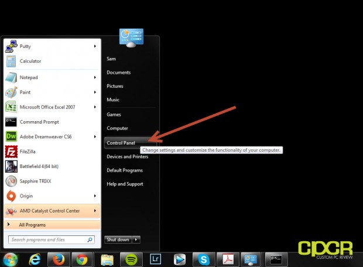This screenshot has height=267, width=363.
Task: Open Skype from the taskbar
Action: point(204,259)
